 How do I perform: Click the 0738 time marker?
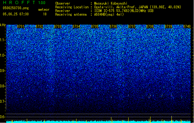150,26
